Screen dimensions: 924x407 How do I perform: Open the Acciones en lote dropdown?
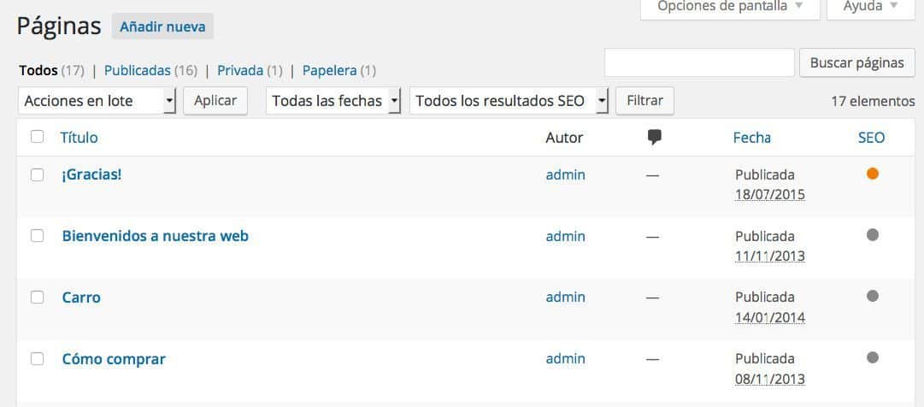(96, 101)
